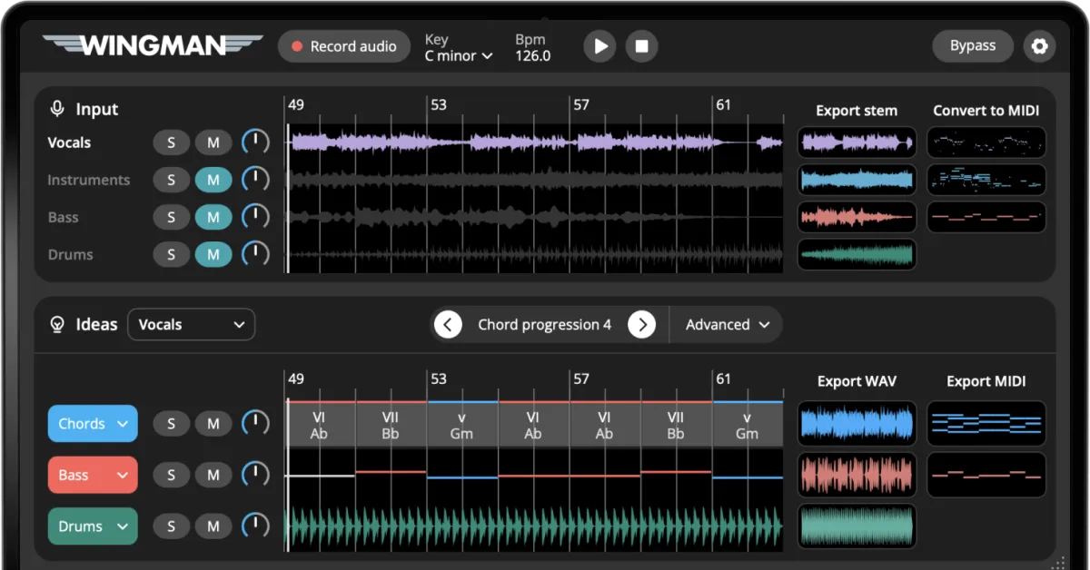
Task: Export Chords MIDI thumbnail
Action: pyautogui.click(x=986, y=424)
